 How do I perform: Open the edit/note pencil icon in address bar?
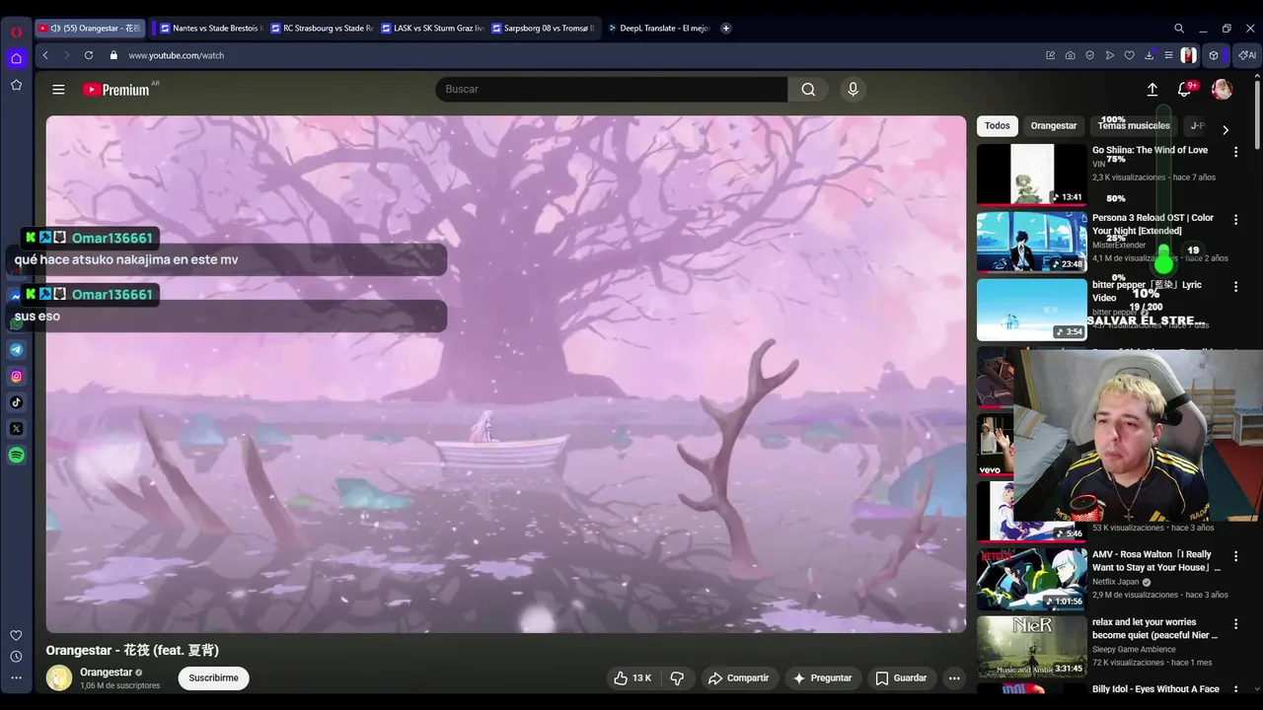click(1050, 55)
